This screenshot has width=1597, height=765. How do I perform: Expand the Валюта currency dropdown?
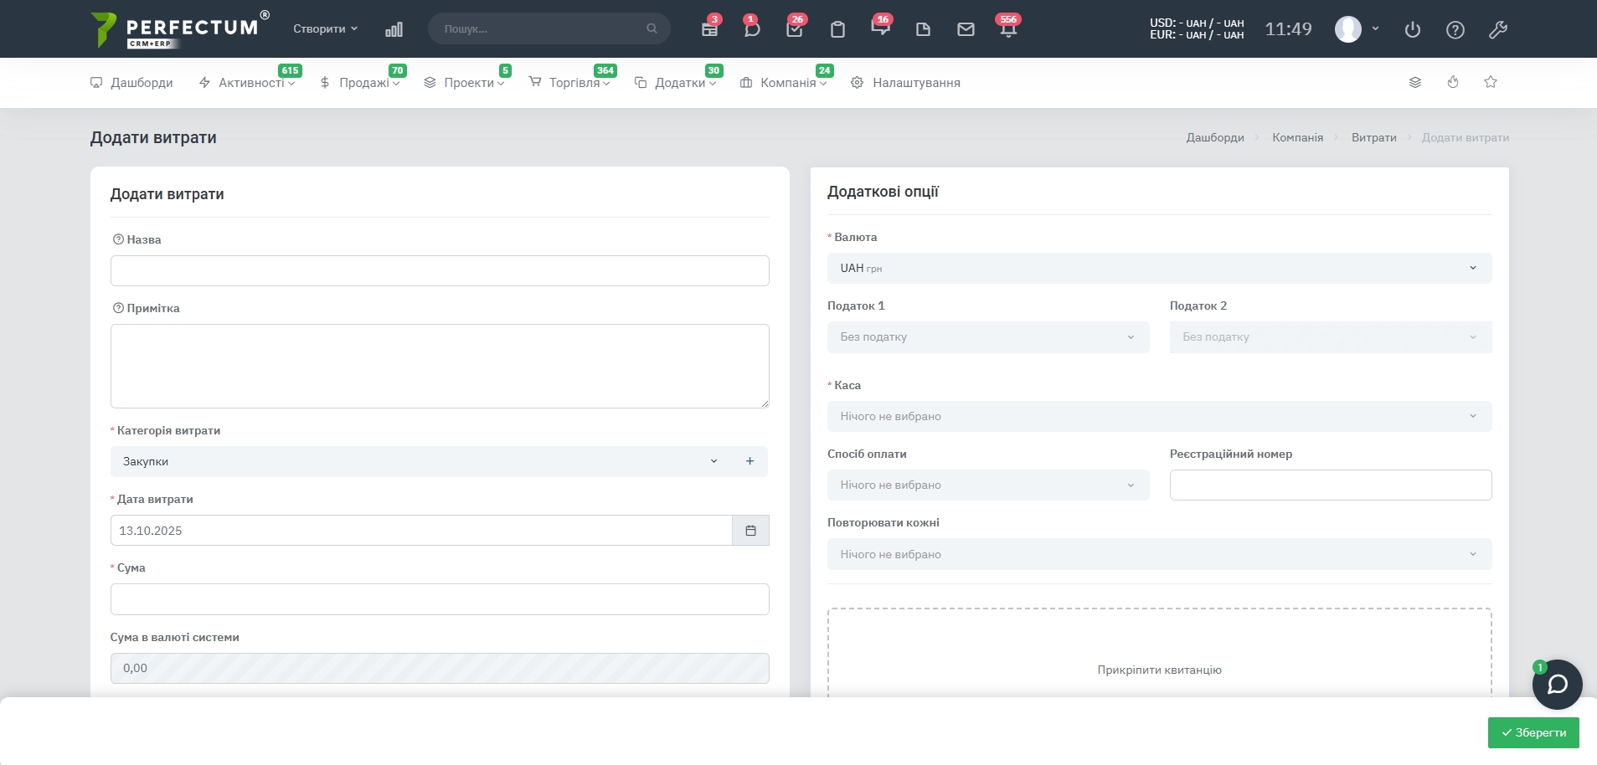coord(1159,269)
